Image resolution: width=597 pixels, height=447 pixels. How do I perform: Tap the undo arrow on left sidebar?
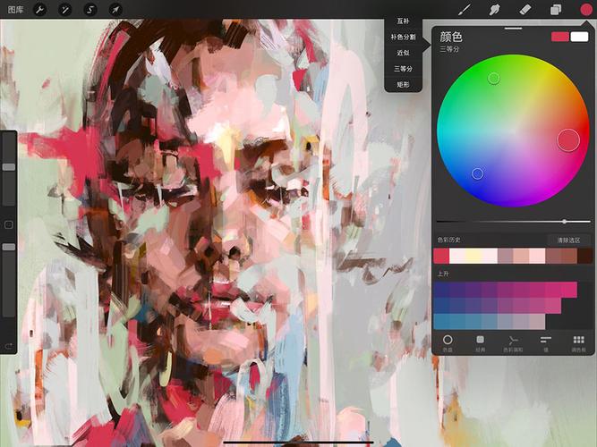[x=8, y=346]
